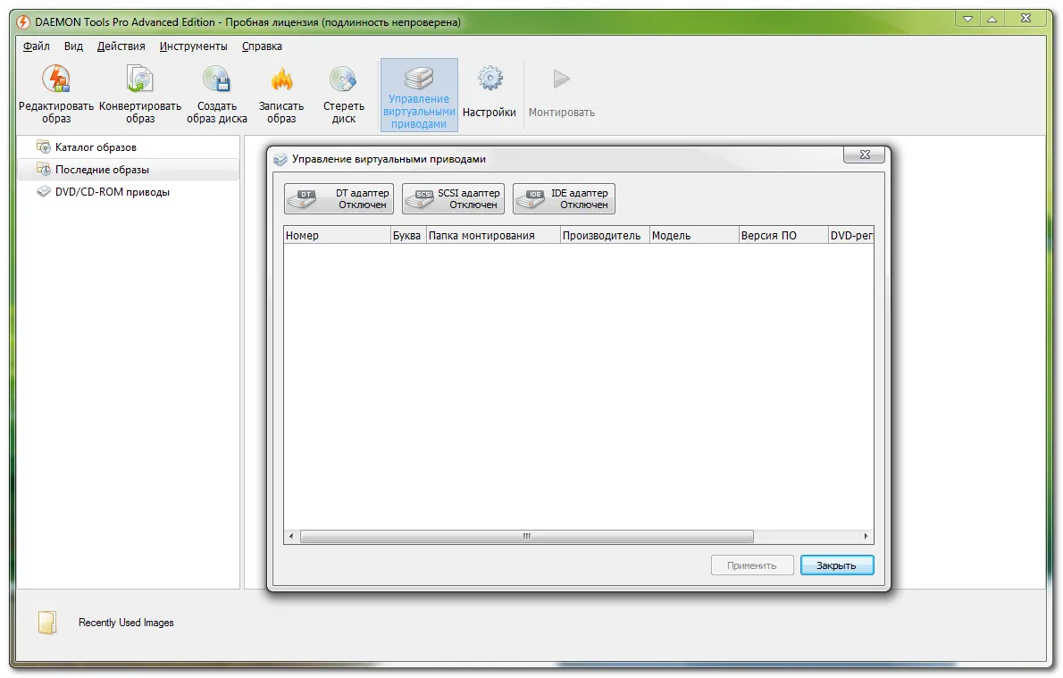1063x678 pixels.
Task: Open the Create Disc Image (Создать образ диска) tool
Action: tap(217, 80)
